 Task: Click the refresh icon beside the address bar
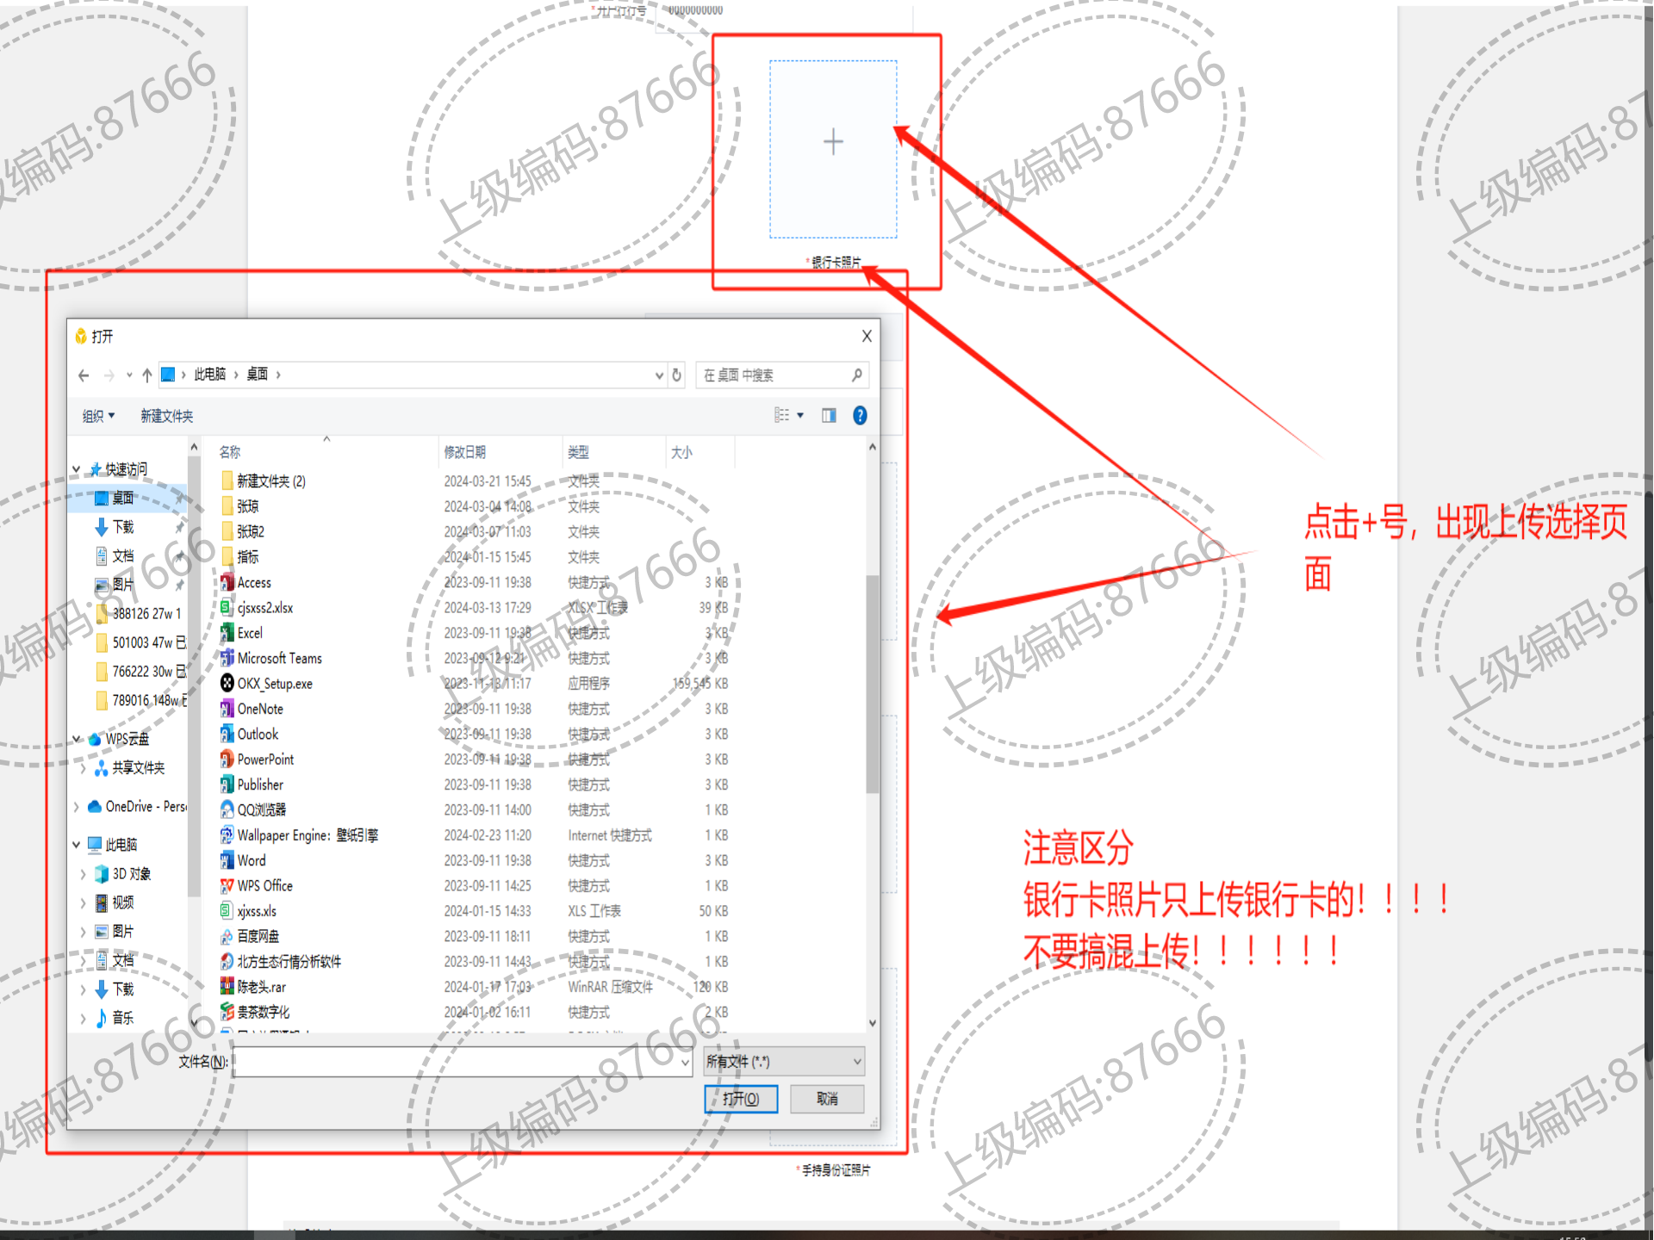click(677, 375)
